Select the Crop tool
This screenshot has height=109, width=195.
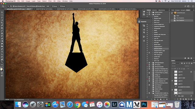click(x=2, y=23)
